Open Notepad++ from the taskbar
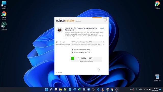 click(x=65, y=89)
